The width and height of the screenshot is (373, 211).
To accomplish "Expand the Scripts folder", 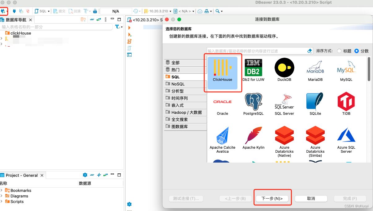I will (x=2, y=201).
